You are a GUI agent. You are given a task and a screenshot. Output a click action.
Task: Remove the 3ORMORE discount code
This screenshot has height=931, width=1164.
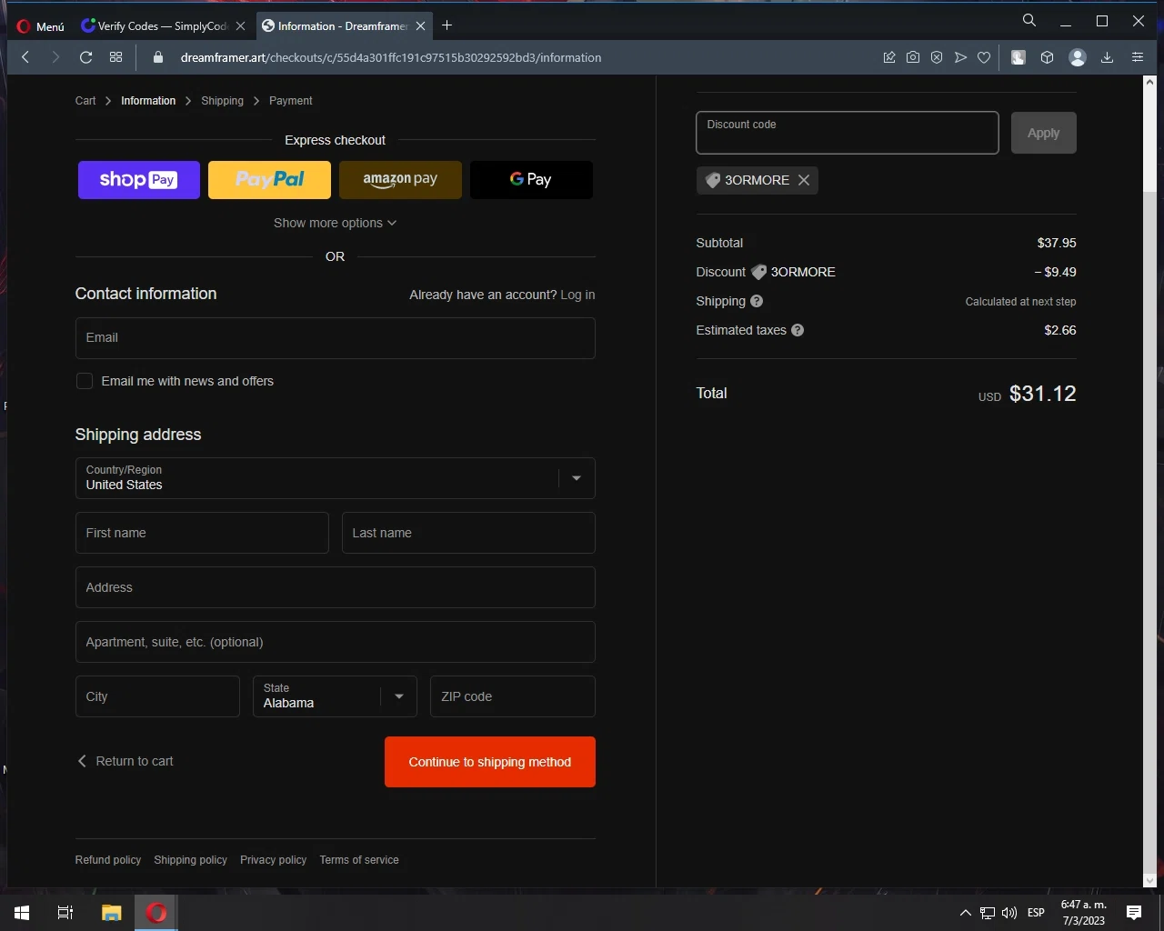(x=804, y=180)
